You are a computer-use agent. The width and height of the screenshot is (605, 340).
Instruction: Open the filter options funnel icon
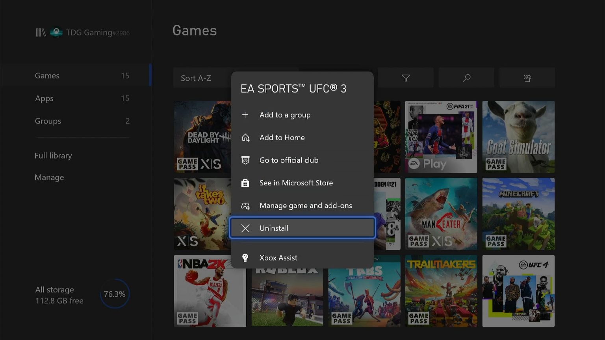[406, 78]
